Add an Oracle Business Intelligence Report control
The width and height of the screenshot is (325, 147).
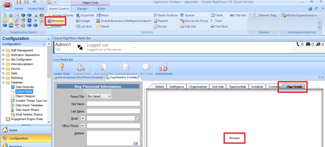tap(126, 21)
